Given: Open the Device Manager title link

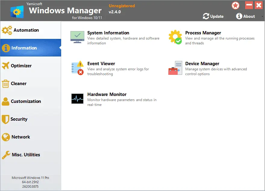Looking at the screenshot, I should (202, 64).
